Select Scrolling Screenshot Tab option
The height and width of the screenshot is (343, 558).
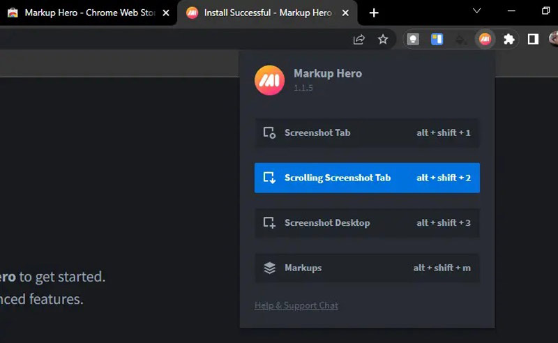coord(367,178)
